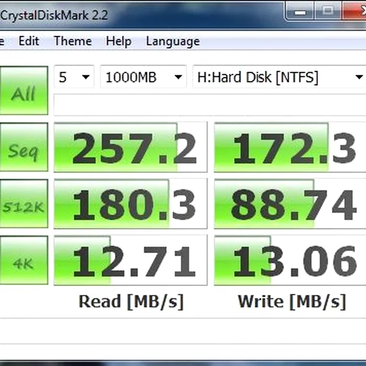366x366 pixels.
Task: Open the test size dropdown showing 1000MB
Action: point(143,77)
